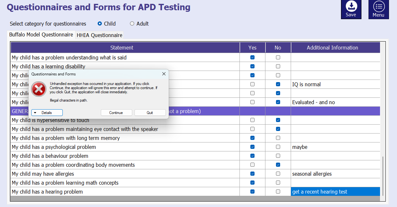397x207 pixels.
Task: Select the Adult category radio button
Action: [x=132, y=24]
